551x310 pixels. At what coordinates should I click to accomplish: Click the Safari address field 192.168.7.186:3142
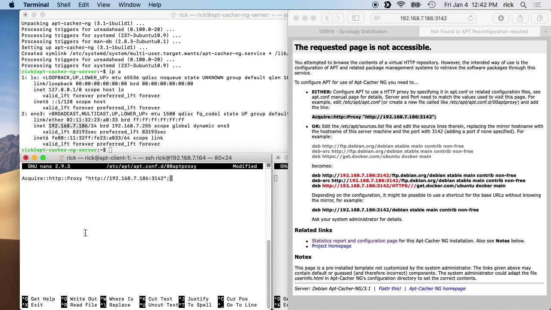[x=424, y=18]
